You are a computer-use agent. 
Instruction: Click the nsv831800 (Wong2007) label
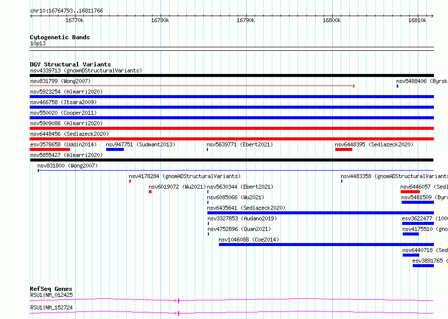(x=67, y=166)
